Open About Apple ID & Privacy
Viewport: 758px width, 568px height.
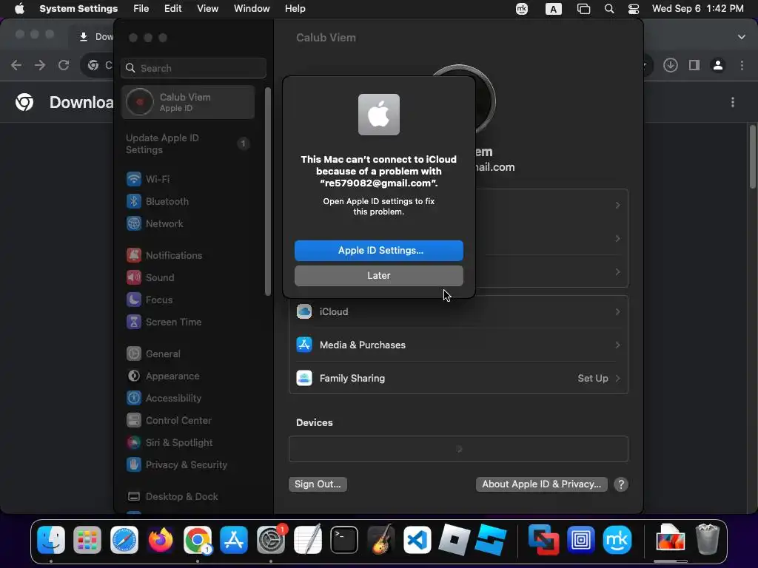point(541,484)
